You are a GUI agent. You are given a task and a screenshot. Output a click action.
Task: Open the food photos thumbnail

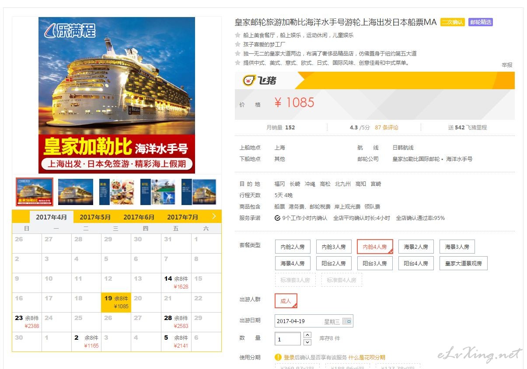[x=117, y=191]
